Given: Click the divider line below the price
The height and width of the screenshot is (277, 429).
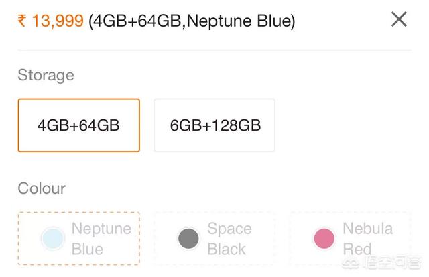Looking at the screenshot, I should (x=214, y=50).
